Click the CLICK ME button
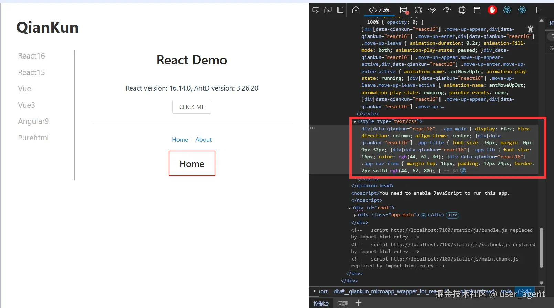 [192, 107]
